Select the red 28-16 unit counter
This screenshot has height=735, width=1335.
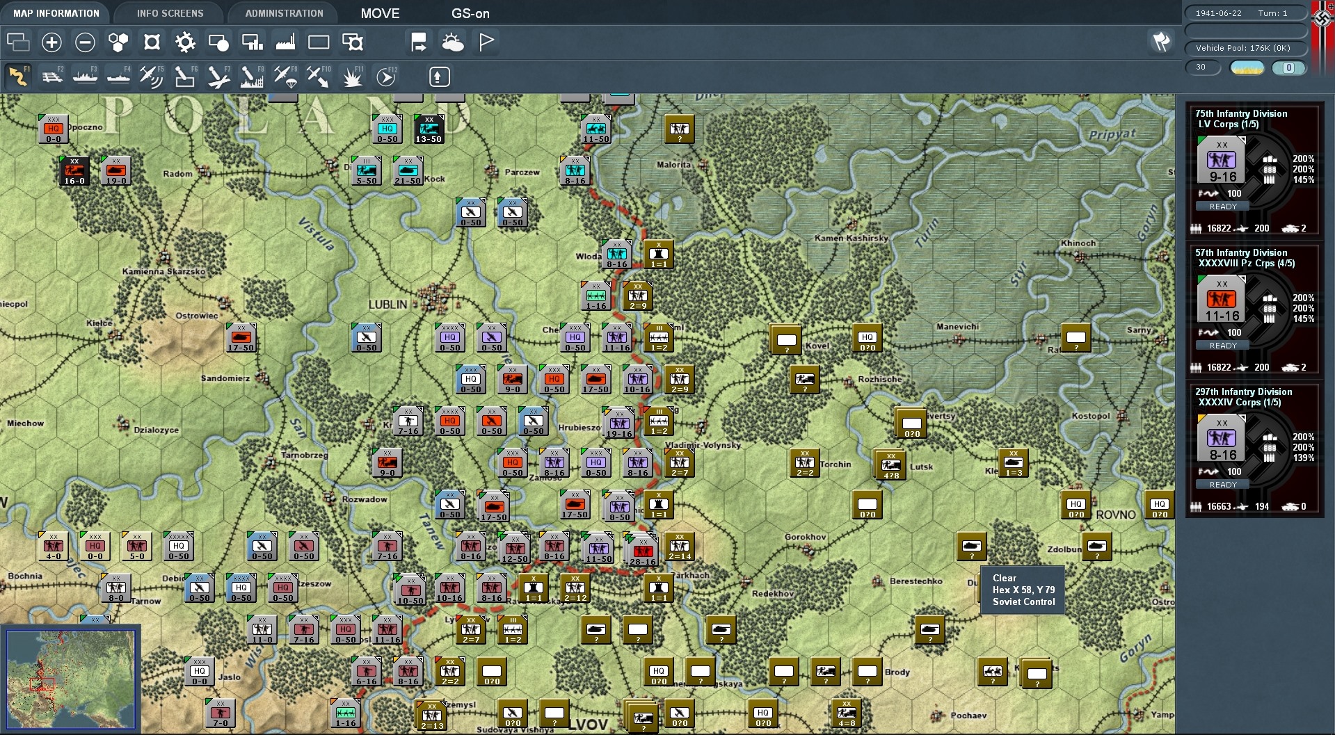642,551
